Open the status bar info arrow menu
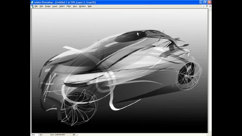The image size is (242, 136). tap(74, 135)
